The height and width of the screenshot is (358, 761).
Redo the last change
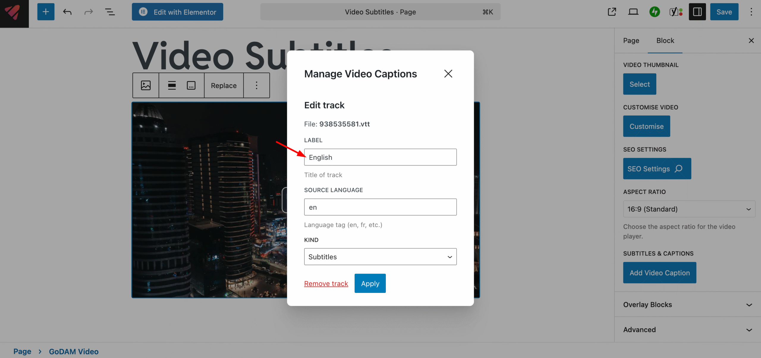pos(88,12)
